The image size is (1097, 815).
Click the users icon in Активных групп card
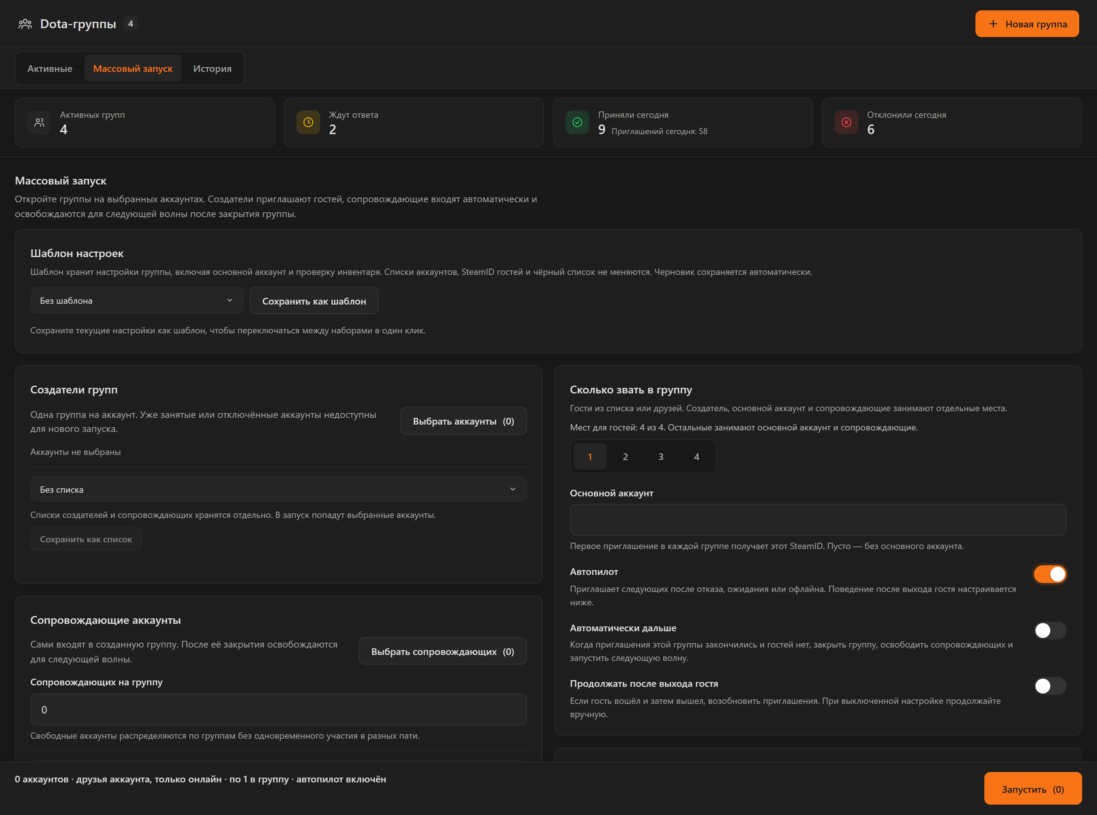coord(40,122)
